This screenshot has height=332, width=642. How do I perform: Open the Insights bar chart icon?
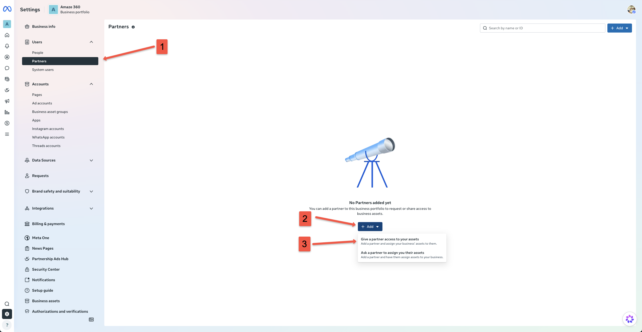pyautogui.click(x=7, y=112)
